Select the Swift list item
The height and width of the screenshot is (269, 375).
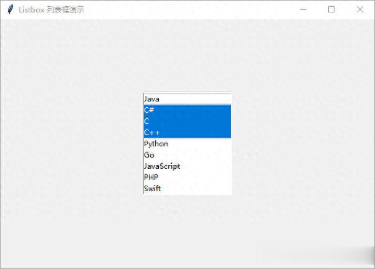pos(187,189)
